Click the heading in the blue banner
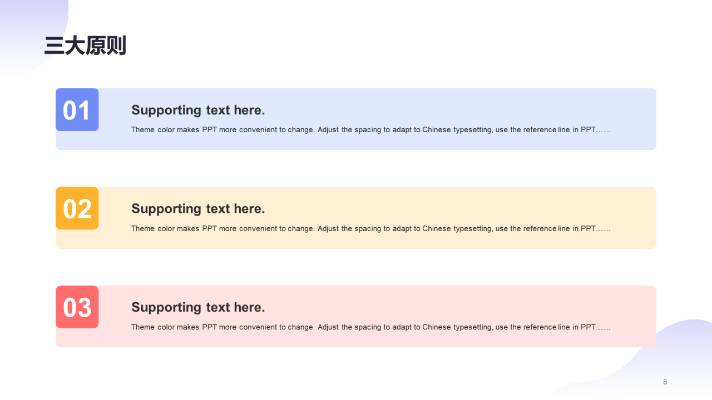This screenshot has height=400, width=712. (x=198, y=110)
